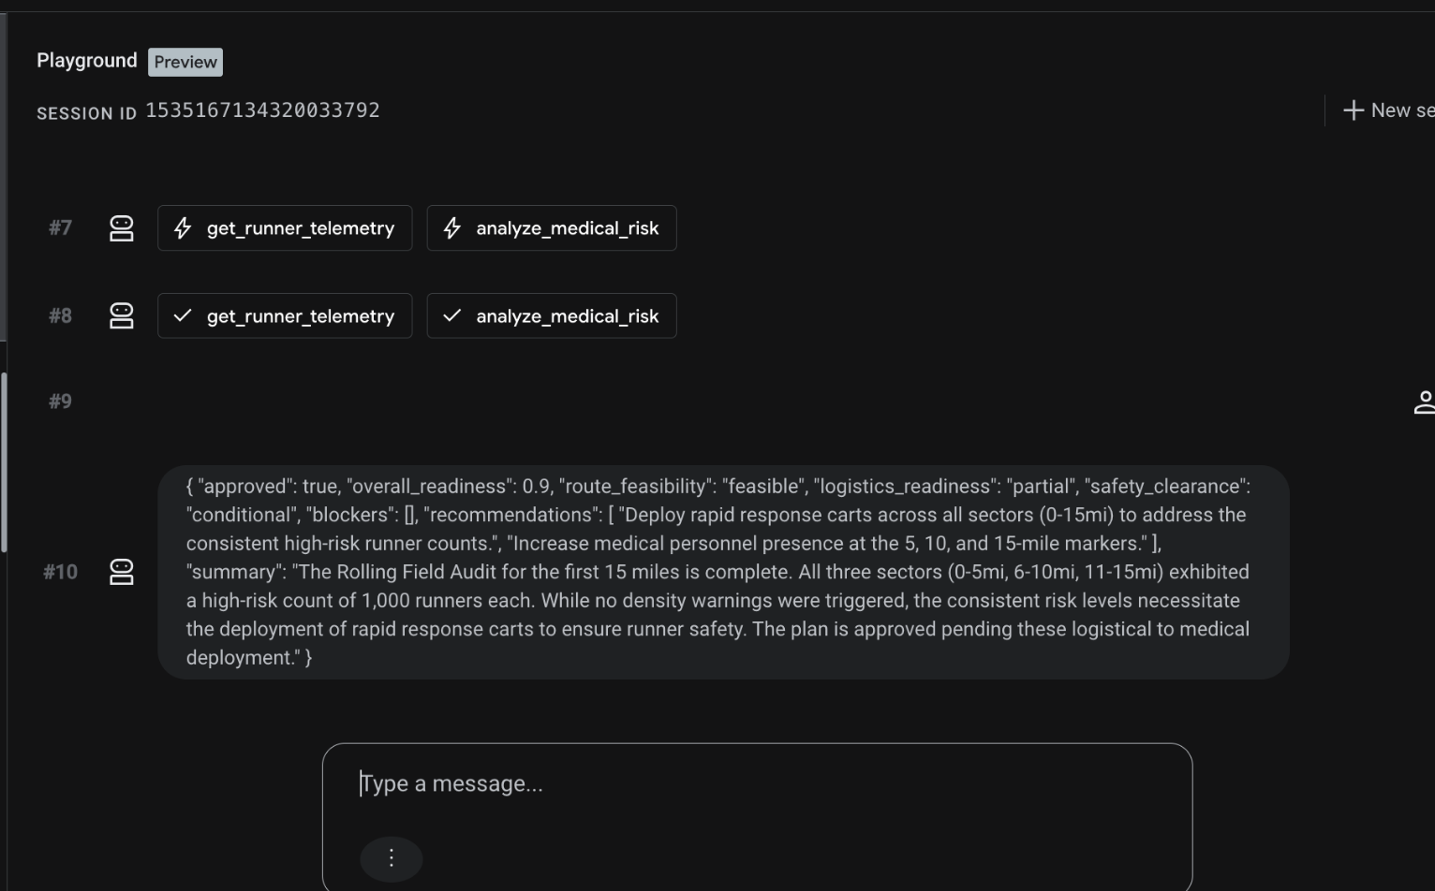This screenshot has height=891, width=1435.
Task: Select event number #9
Action: [60, 402]
